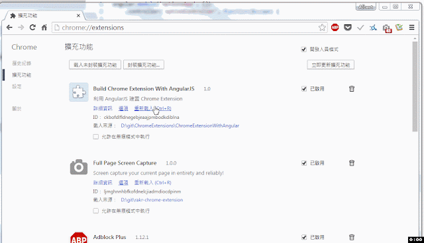Disable Adblock Plus enabled checkbox
Image resolution: width=424 pixels, height=243 pixels.
(304, 237)
